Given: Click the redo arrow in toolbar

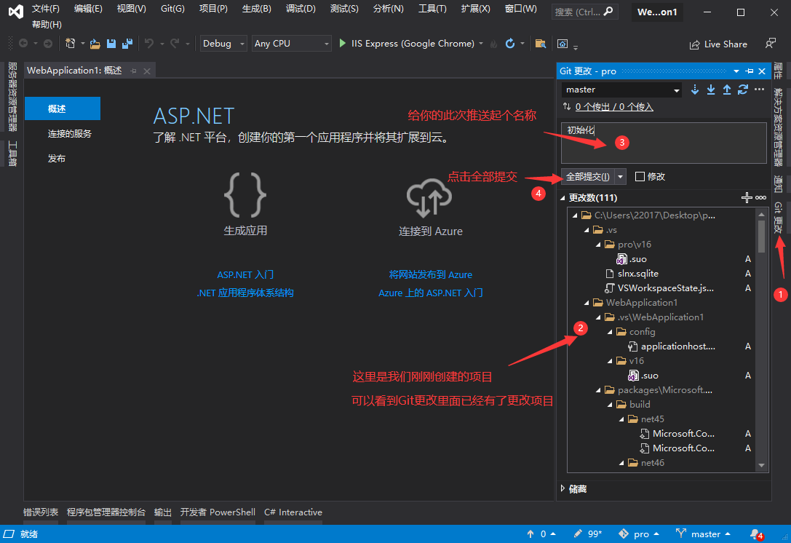Looking at the screenshot, I should (175, 44).
